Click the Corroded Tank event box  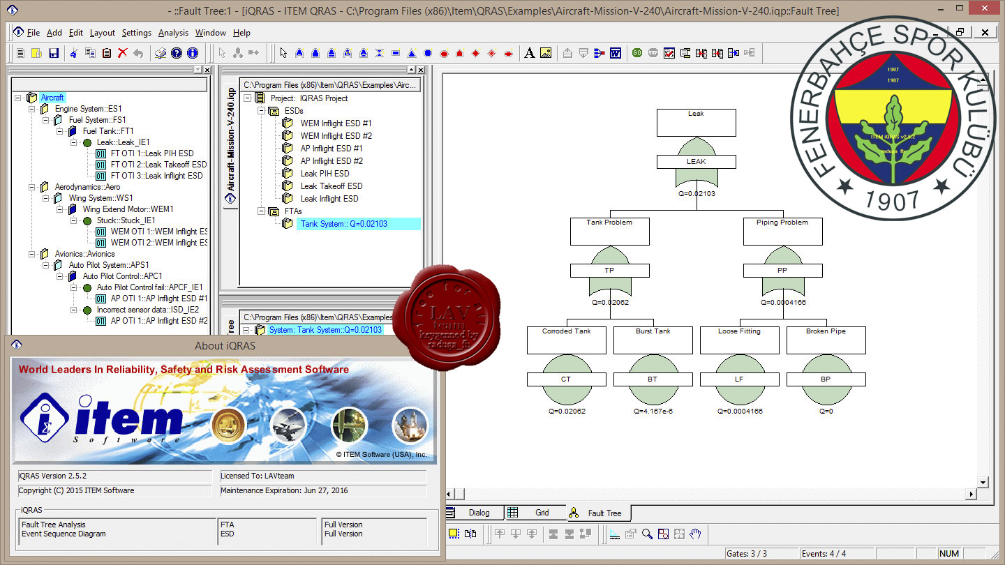[566, 340]
